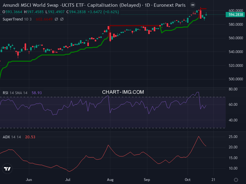This screenshot has width=246, height=184.
Task: Click the gray market status icon beside Euronext Paris
Action: click(192, 5)
